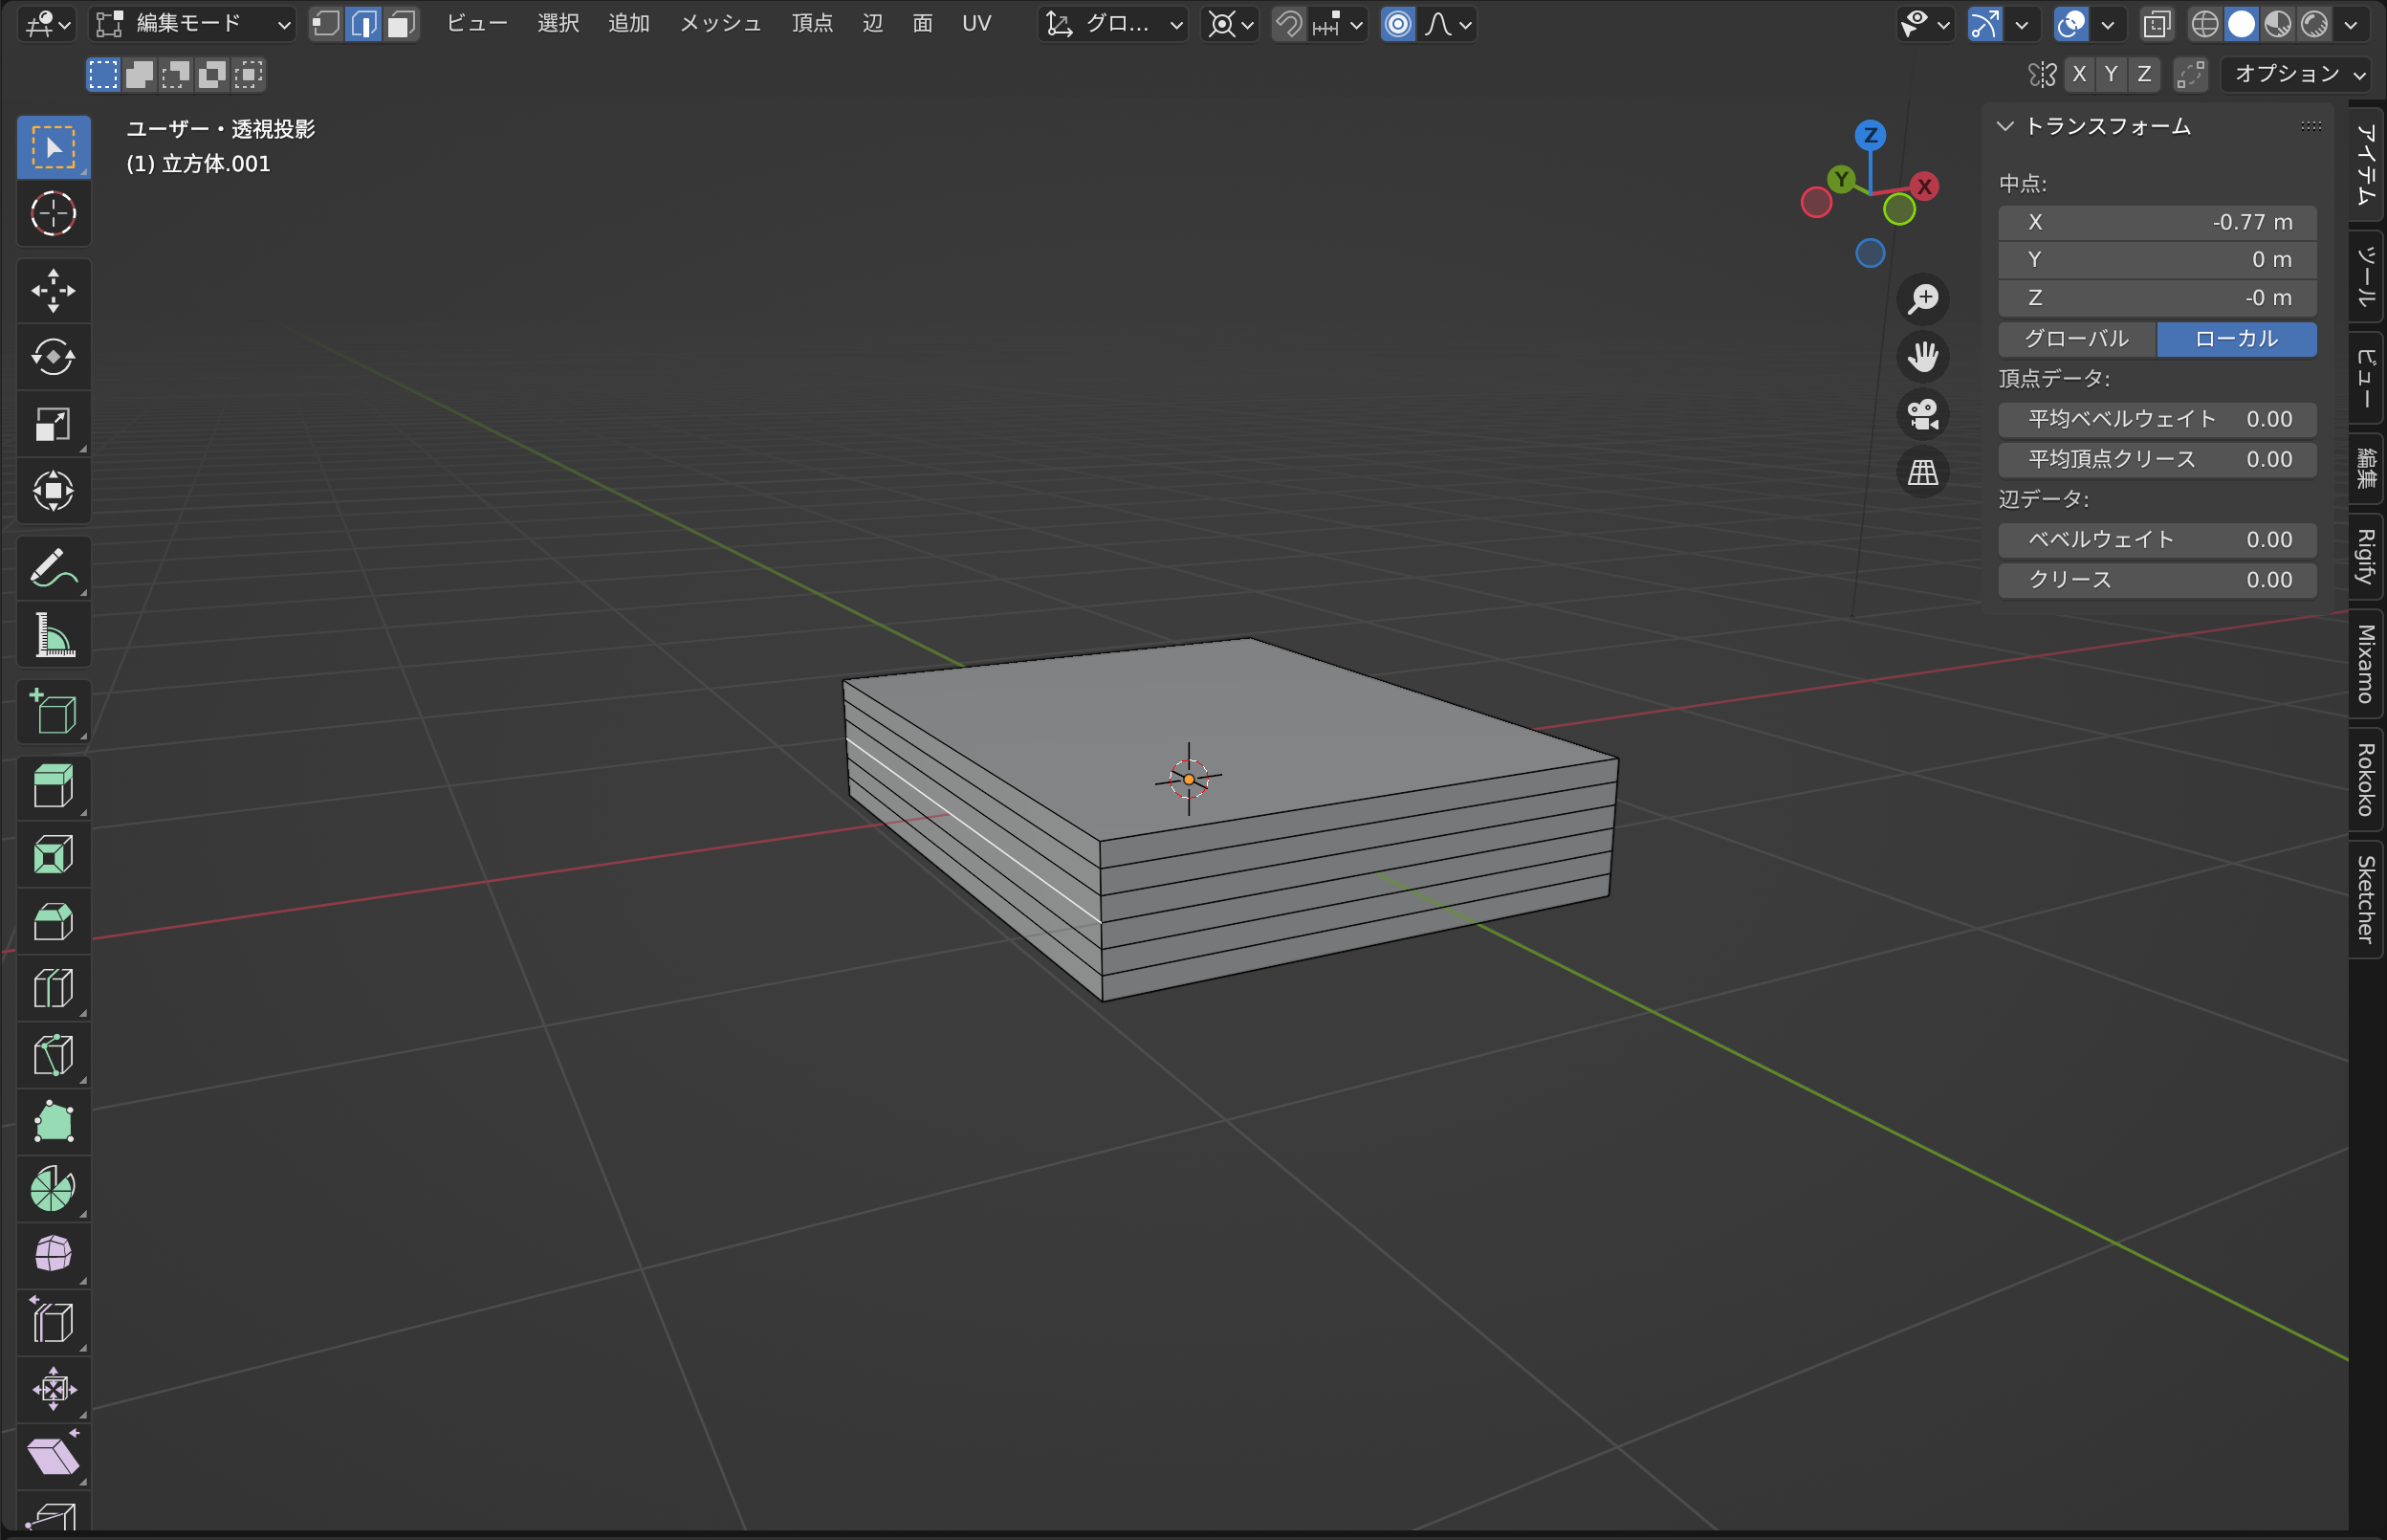Select the Move tool
Screen dimensions: 2387x1540
point(54,291)
